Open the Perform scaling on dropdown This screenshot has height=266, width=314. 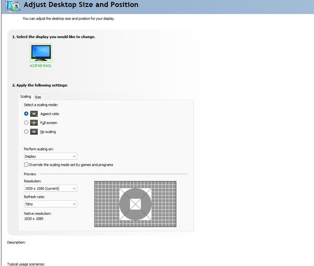[50, 156]
